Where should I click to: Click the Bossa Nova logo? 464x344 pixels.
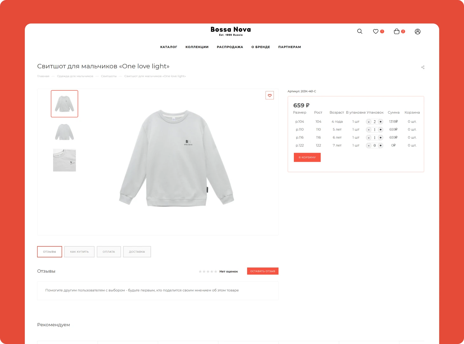tap(231, 31)
